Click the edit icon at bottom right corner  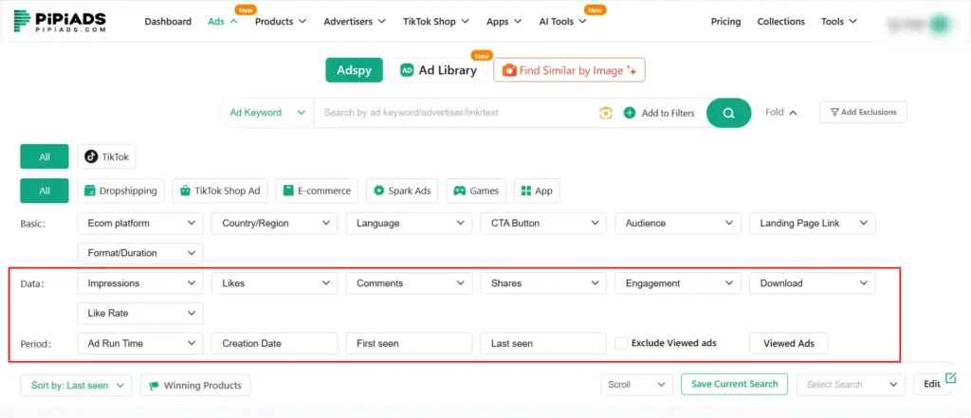(x=951, y=378)
